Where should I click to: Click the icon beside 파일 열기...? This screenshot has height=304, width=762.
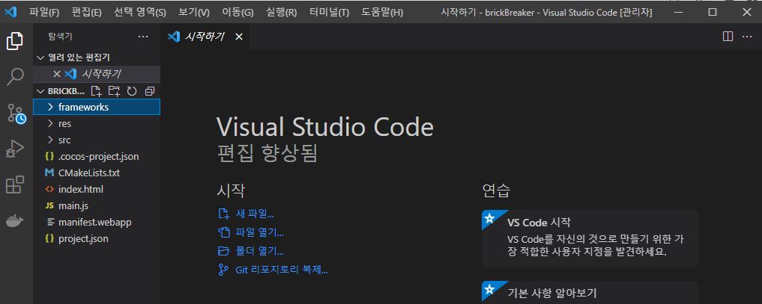click(x=223, y=232)
